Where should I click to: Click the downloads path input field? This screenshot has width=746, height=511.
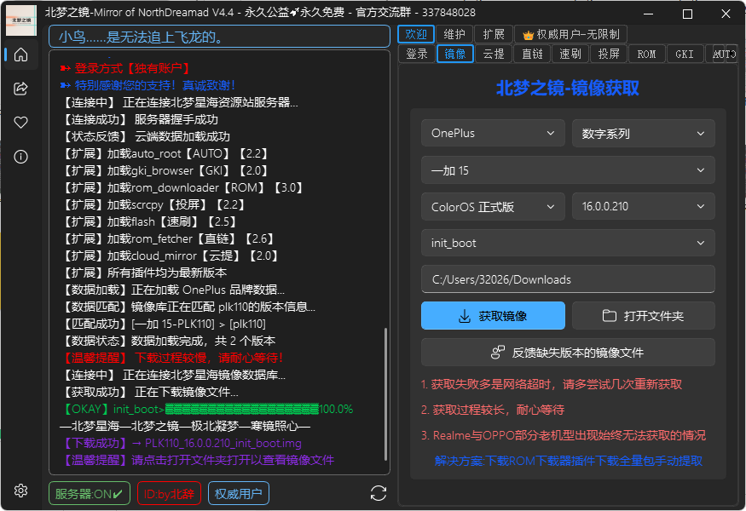[x=568, y=278]
